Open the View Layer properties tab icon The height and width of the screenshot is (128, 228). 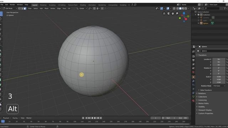(193, 64)
